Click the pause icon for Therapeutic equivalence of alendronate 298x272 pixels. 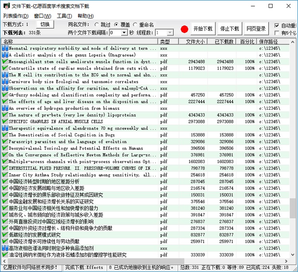(x=5, y=128)
